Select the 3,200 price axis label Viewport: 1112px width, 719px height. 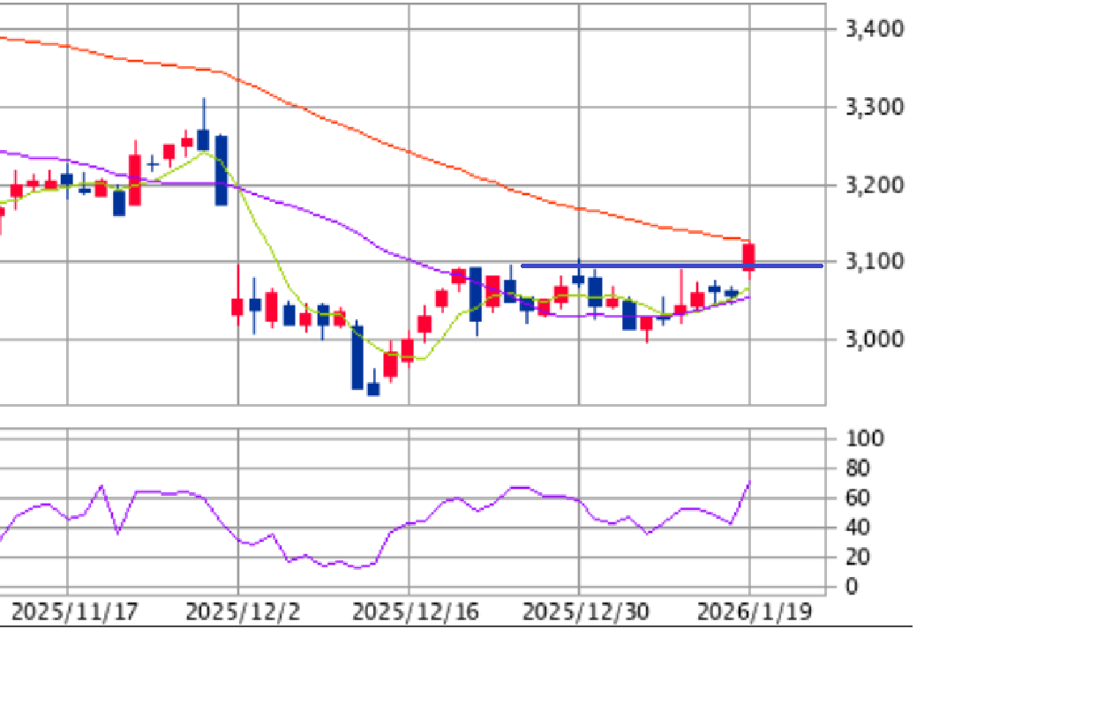tap(874, 185)
